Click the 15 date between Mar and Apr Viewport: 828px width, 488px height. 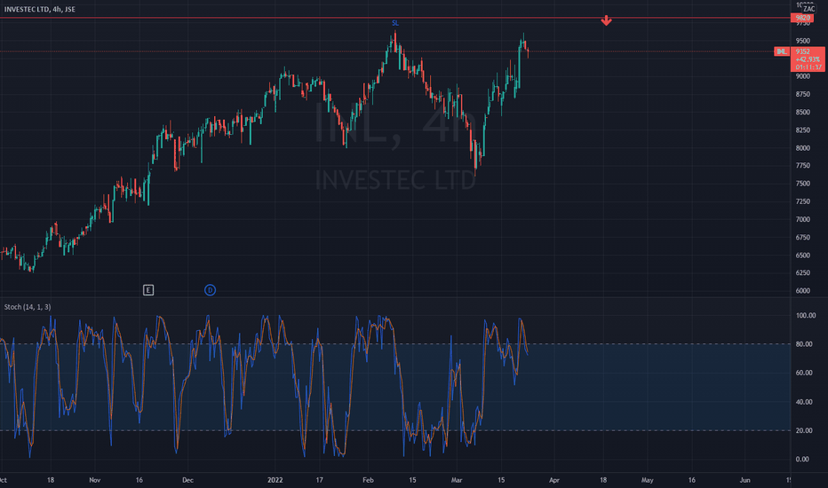click(x=501, y=480)
